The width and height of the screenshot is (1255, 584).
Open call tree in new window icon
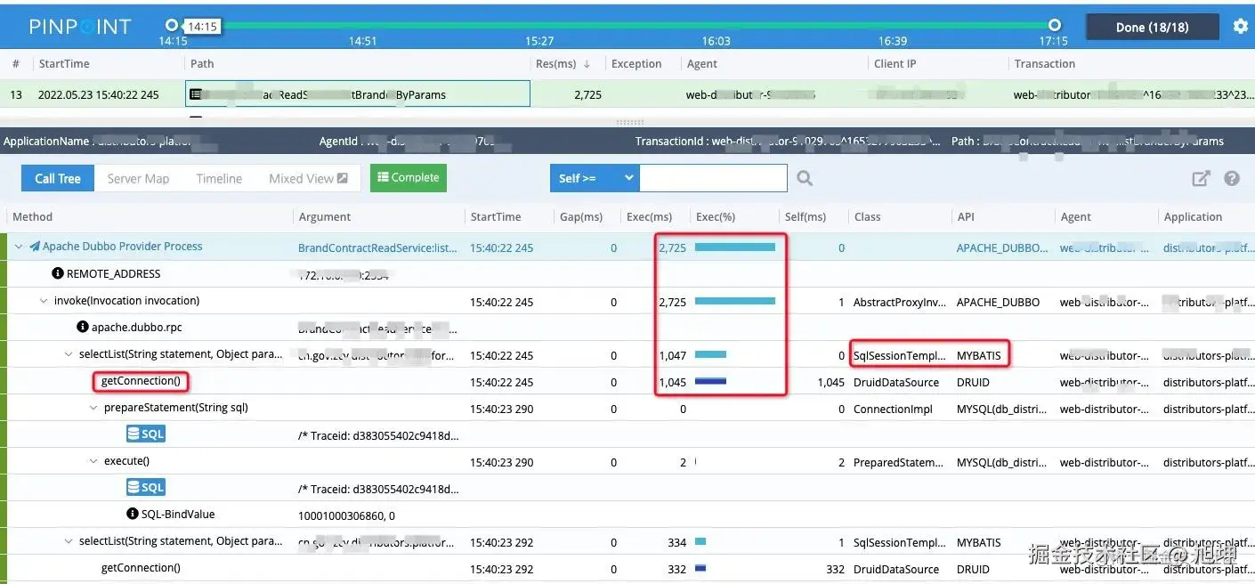1201,178
